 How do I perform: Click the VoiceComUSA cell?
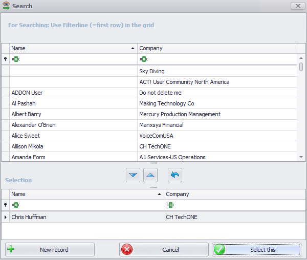pyautogui.click(x=217, y=136)
